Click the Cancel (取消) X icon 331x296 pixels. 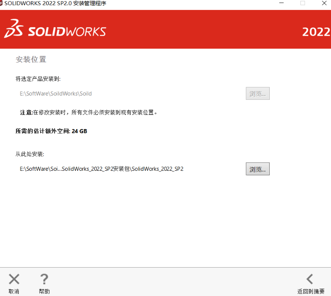pyautogui.click(x=14, y=279)
